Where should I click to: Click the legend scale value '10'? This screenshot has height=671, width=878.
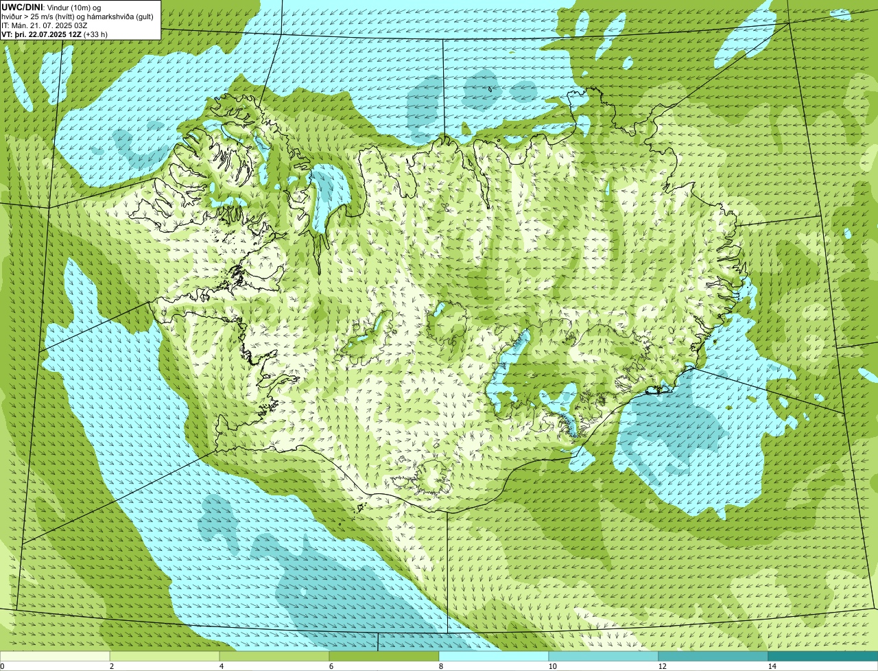click(x=552, y=666)
